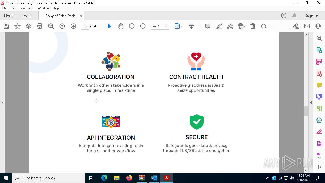
Task: Collapse the right tools pane arrow
Action: click(x=311, y=102)
